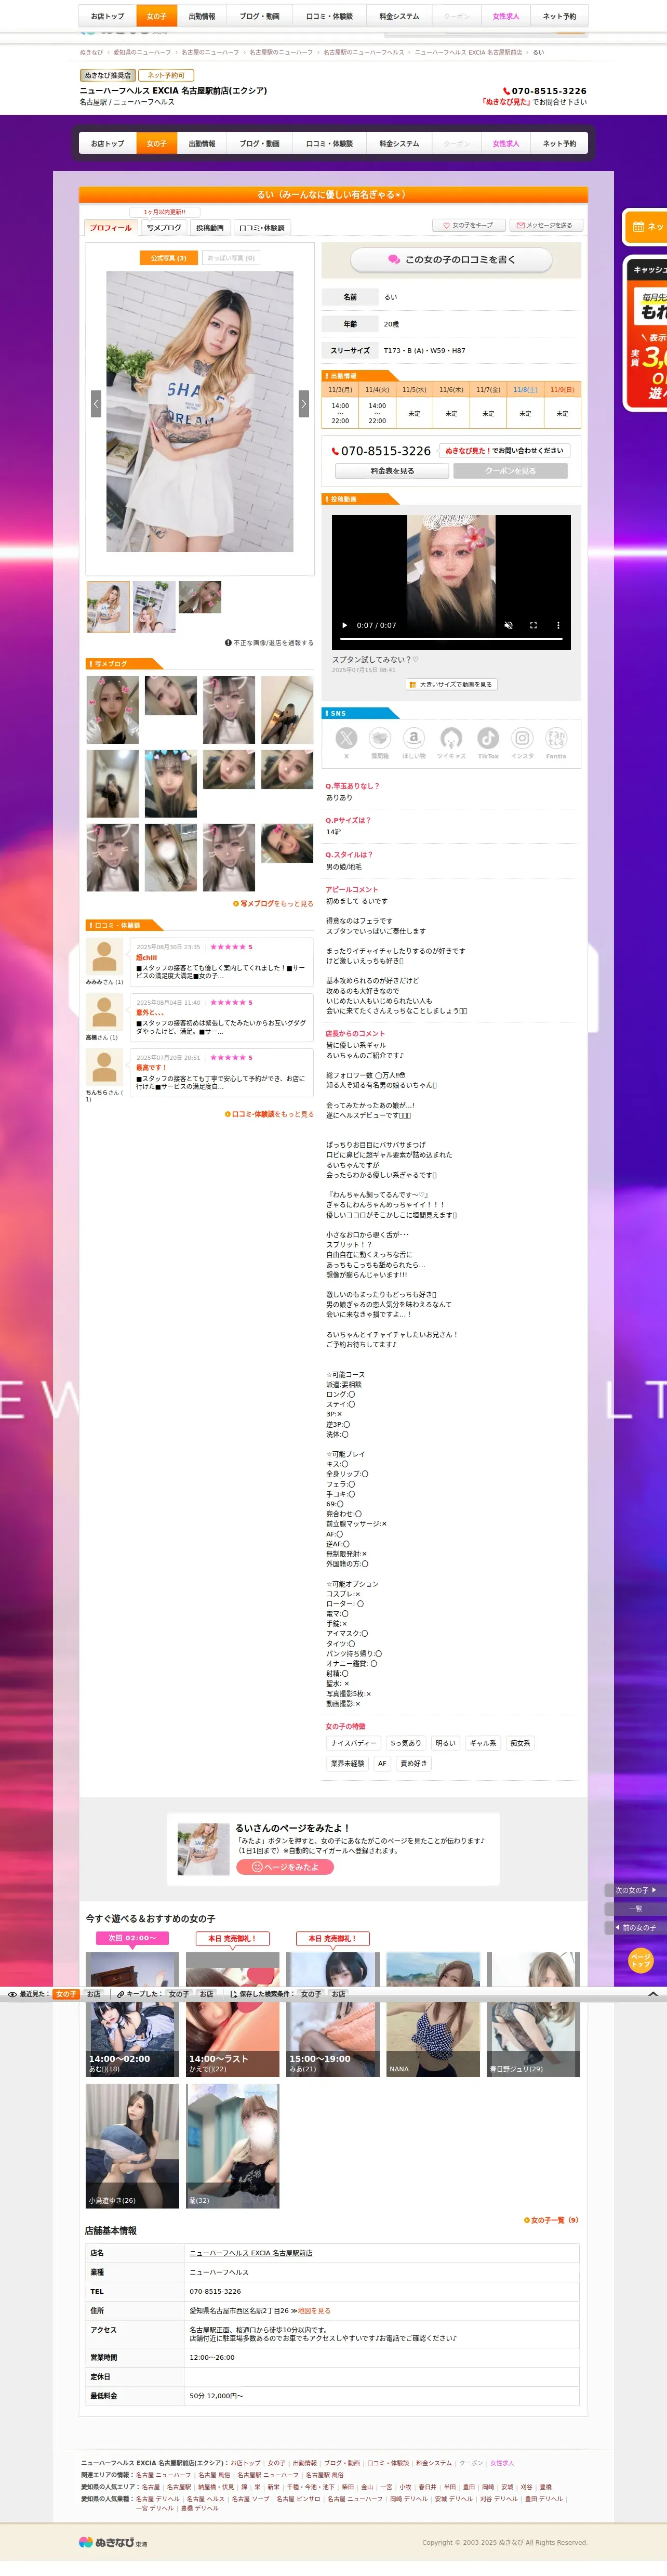Open the review titled 最高です！
The height and width of the screenshot is (2576, 667).
pos(151,1068)
